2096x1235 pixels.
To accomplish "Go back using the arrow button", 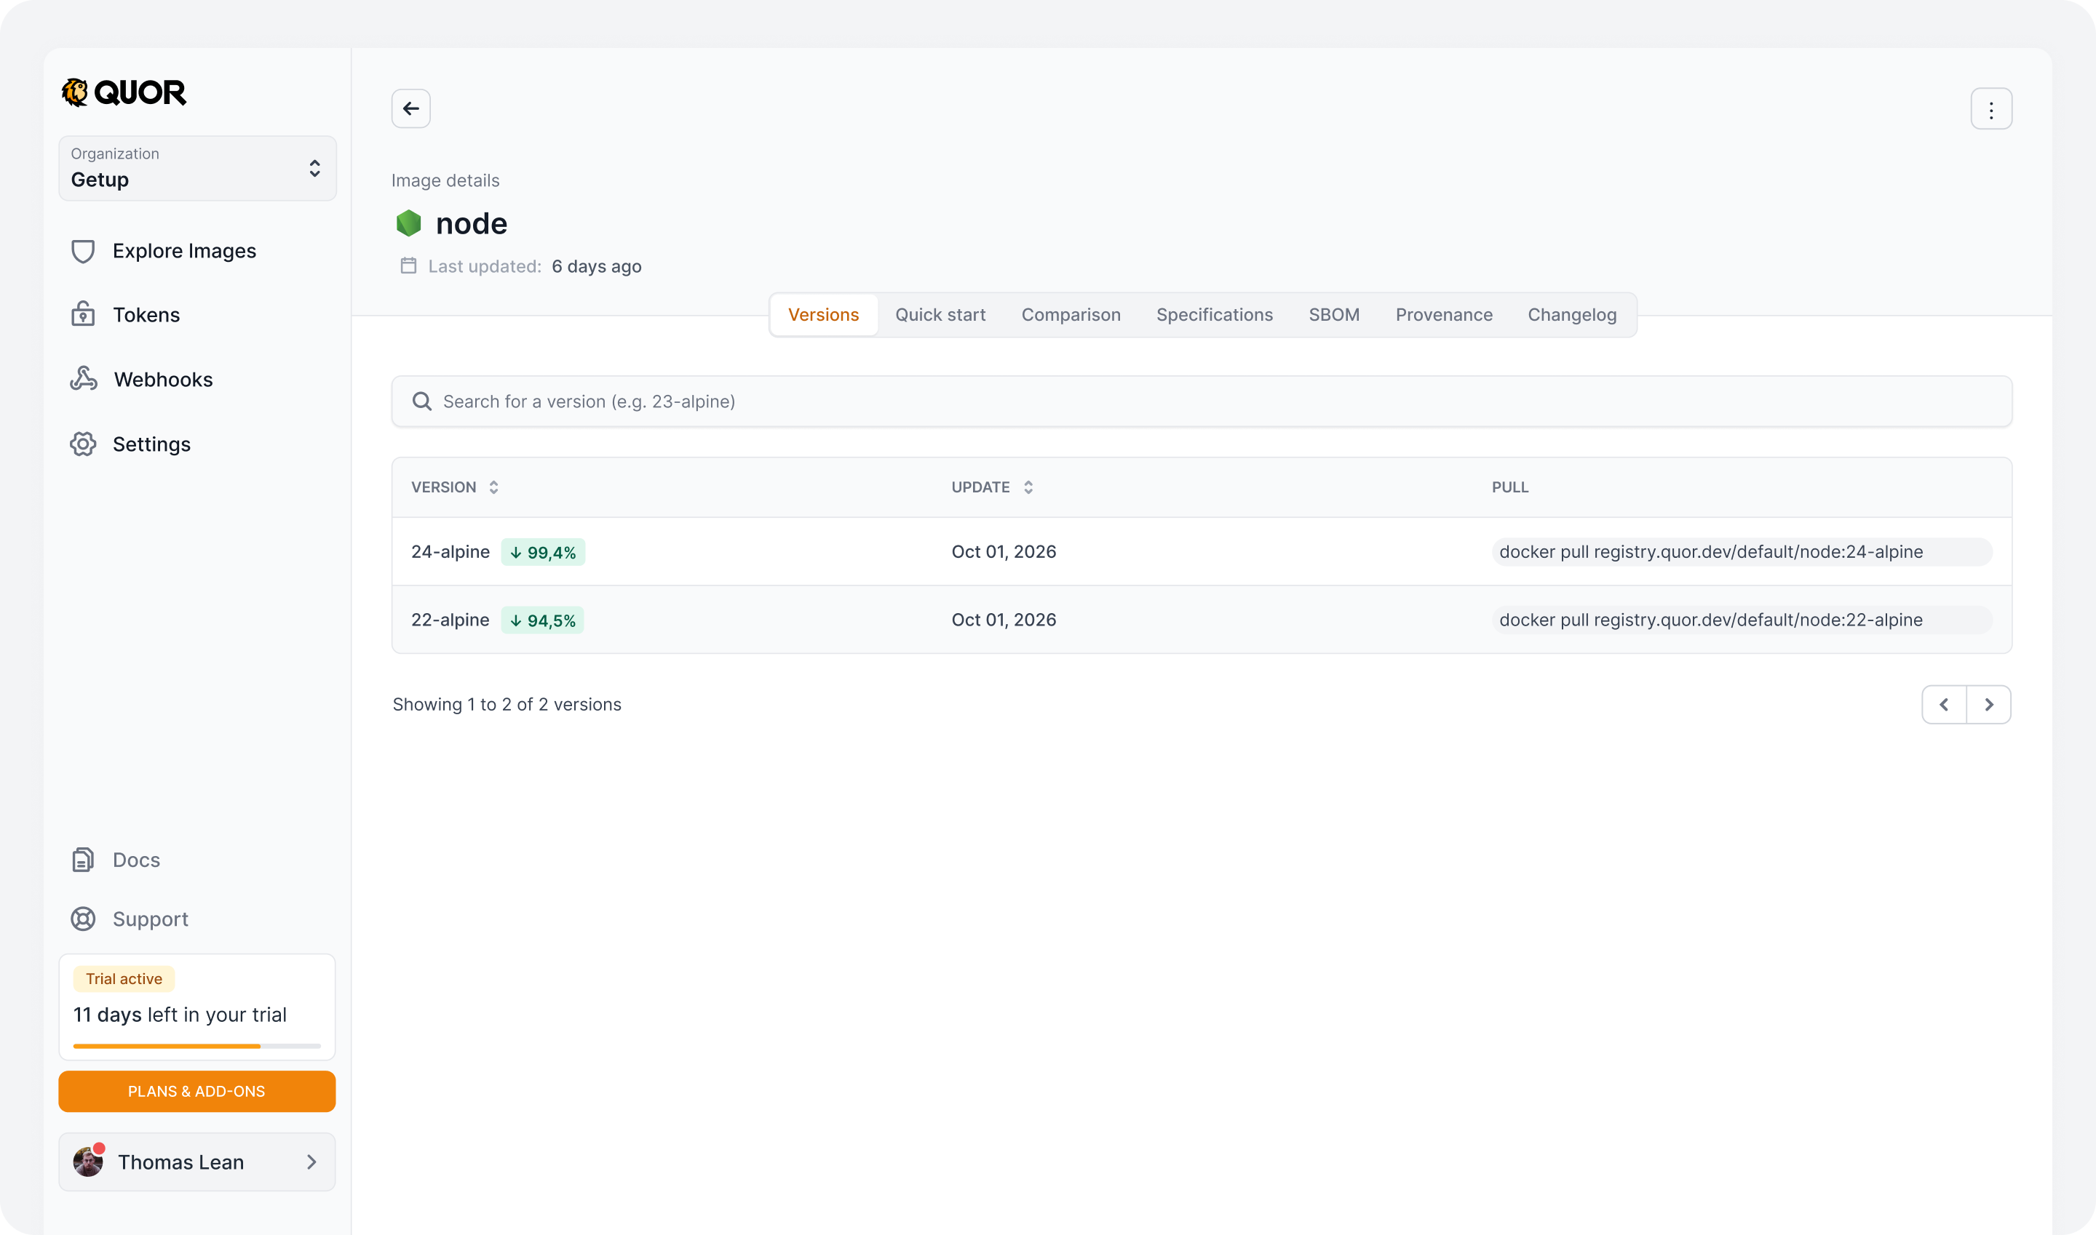I will pos(410,108).
